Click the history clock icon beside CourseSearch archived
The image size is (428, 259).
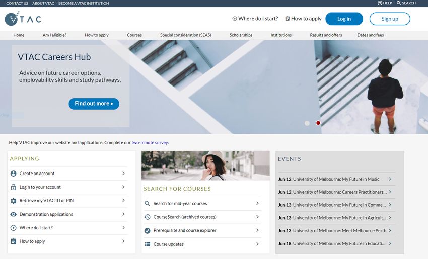pos(147,217)
